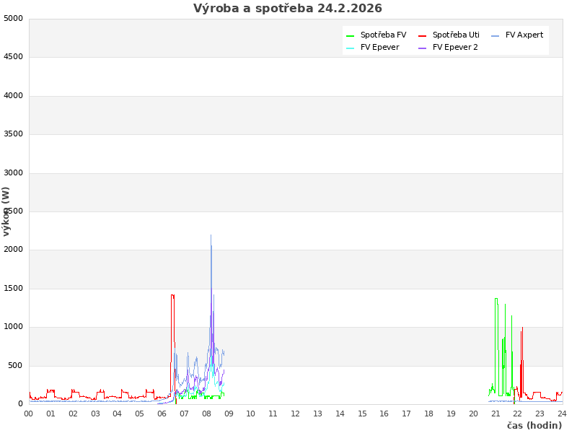Image resolution: width=577 pixels, height=433 pixels.
Task: Click the cyan FV Epever legend swatch
Action: tap(351, 48)
